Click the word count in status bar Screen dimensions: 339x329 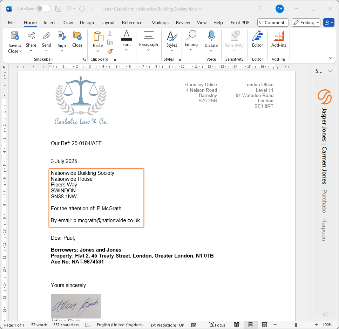pyautogui.click(x=39, y=325)
